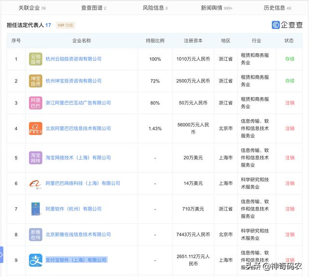
Task: Open 阿里巴巴网络科技（上海）有限公司 link
Action: [x=83, y=183]
